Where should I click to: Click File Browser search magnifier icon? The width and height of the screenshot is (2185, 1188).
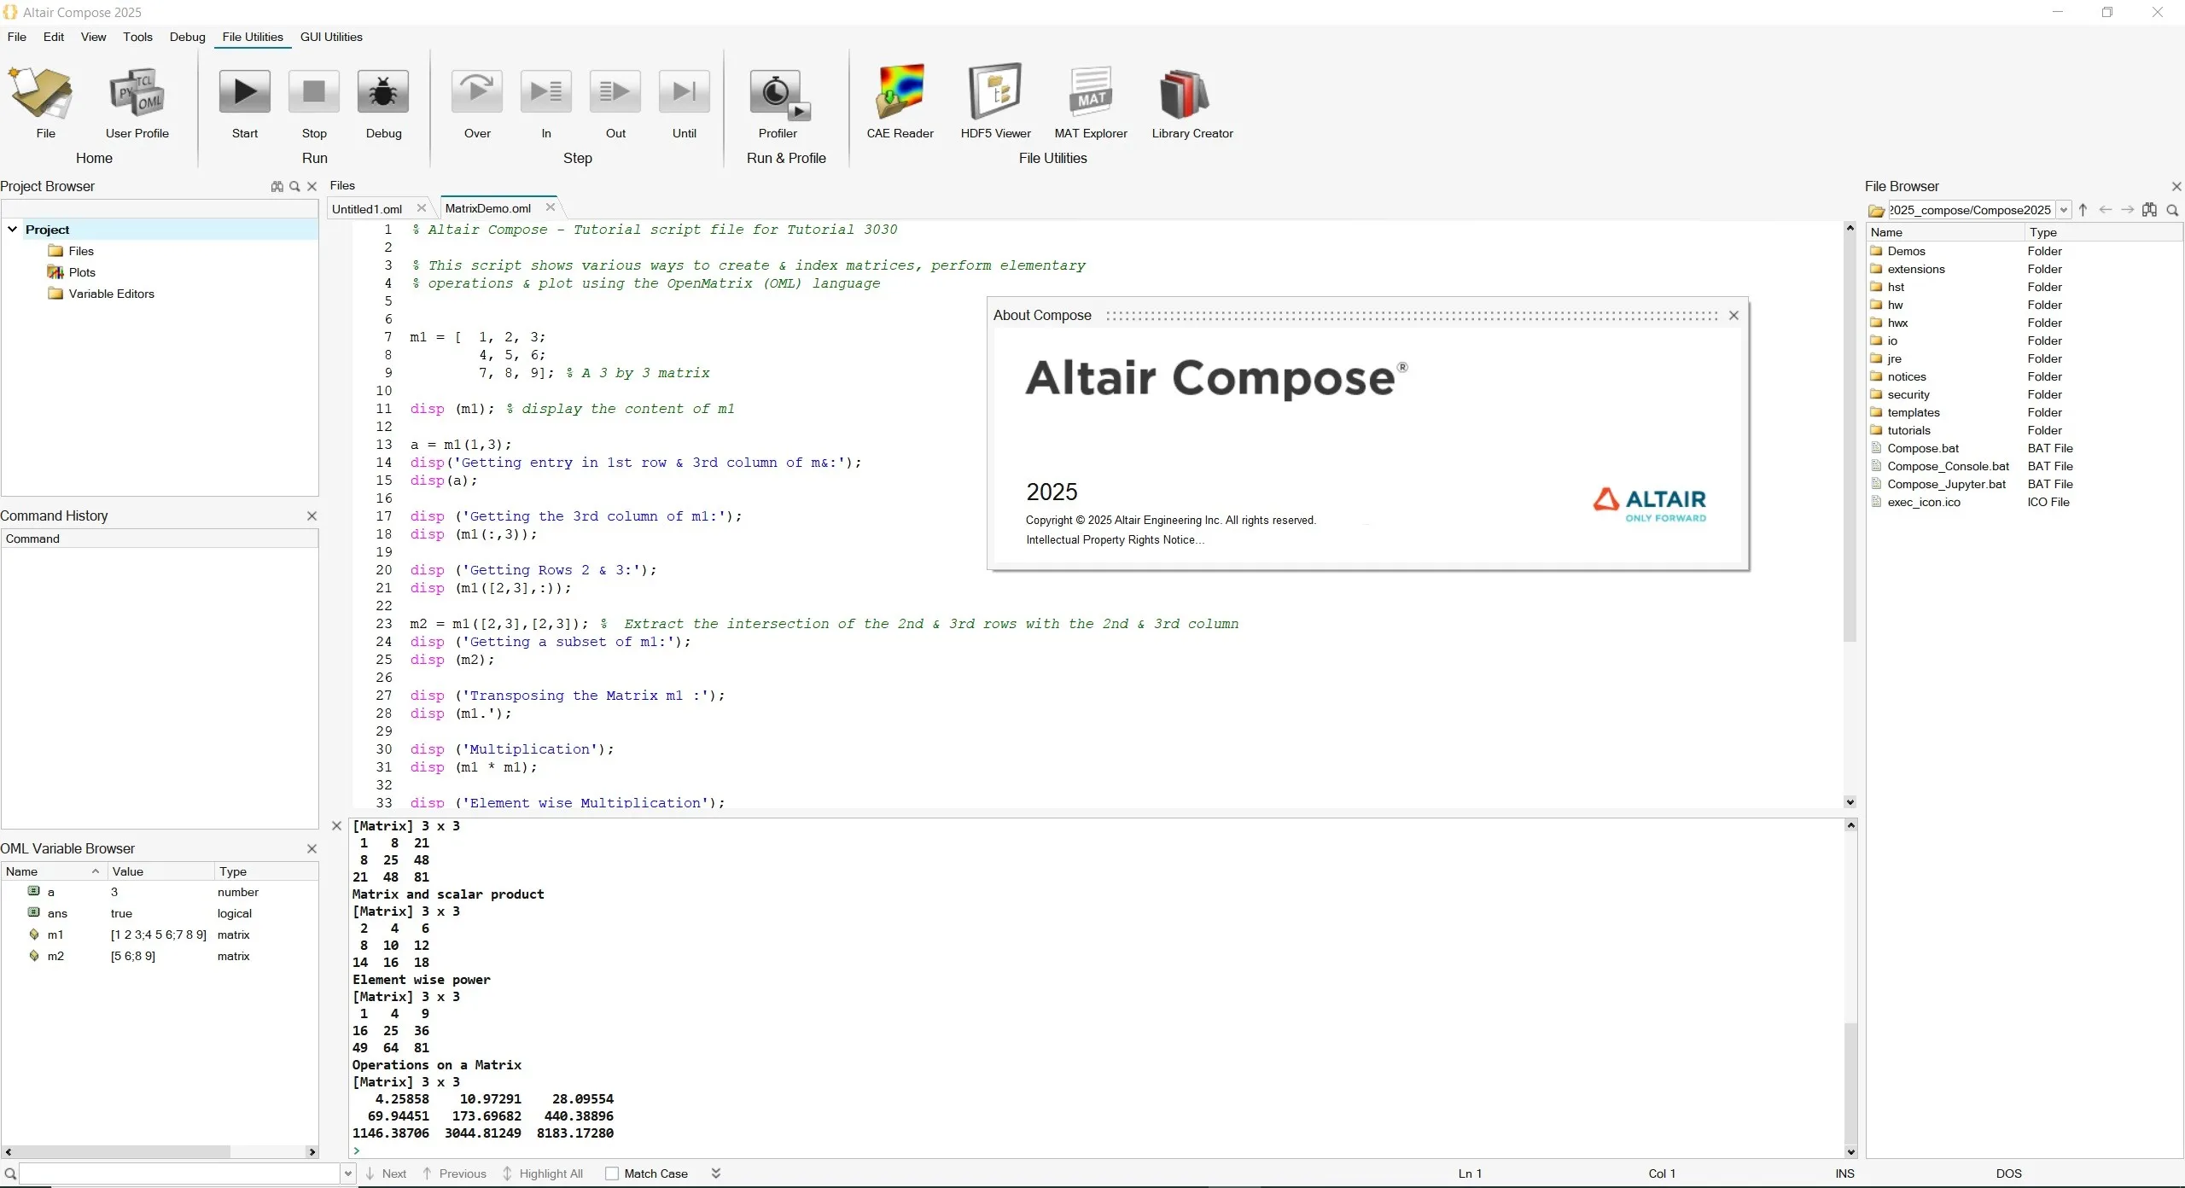(2172, 210)
